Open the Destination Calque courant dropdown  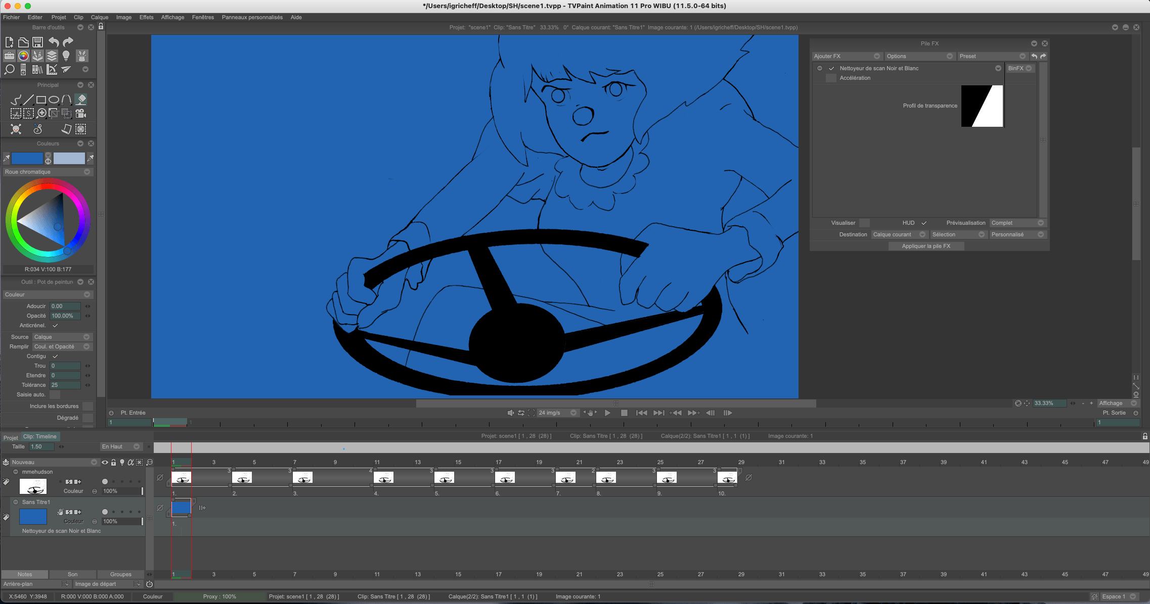(x=899, y=234)
